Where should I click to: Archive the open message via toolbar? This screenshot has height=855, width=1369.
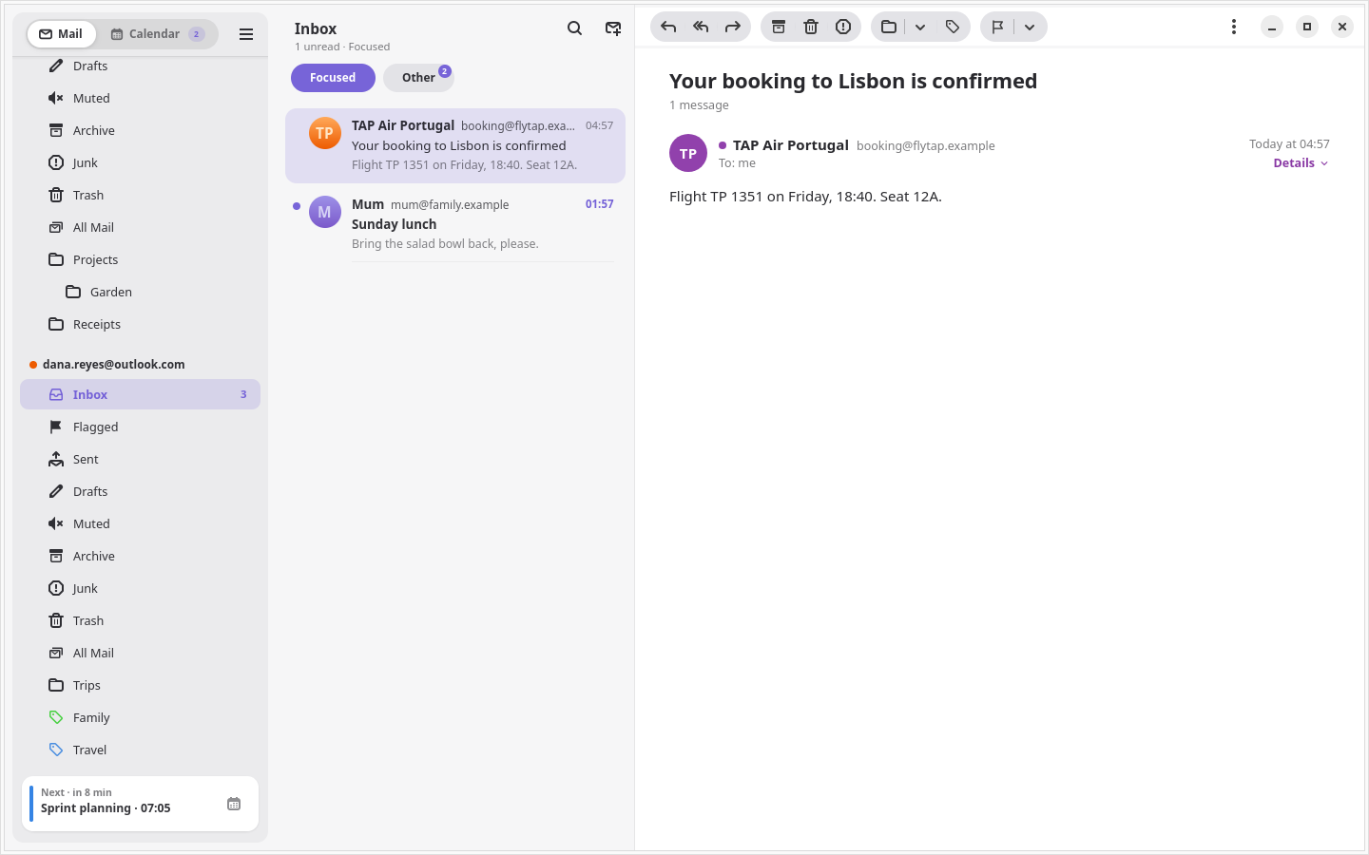pos(779,27)
